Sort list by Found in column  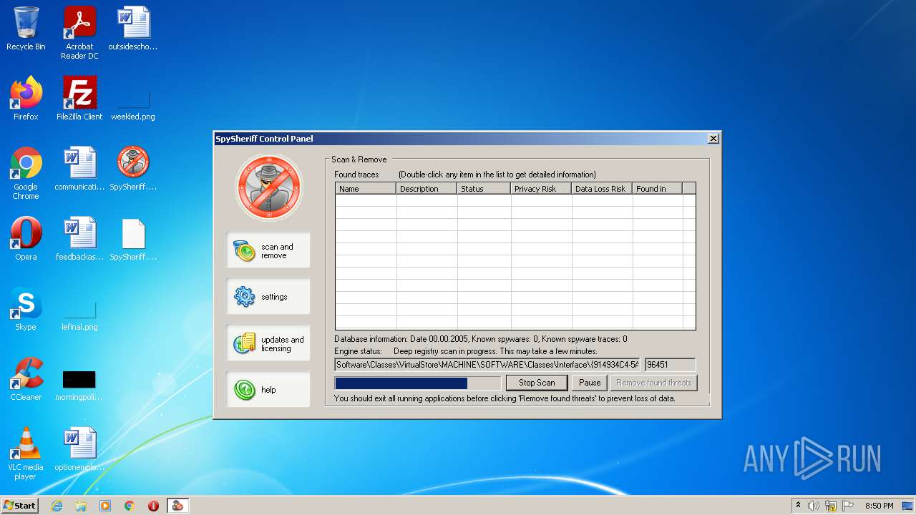coord(657,189)
